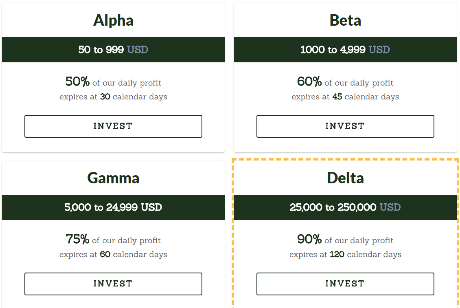460x308 pixels.
Task: Click the 1000 to 4,999 USD banner
Action: tap(345, 50)
